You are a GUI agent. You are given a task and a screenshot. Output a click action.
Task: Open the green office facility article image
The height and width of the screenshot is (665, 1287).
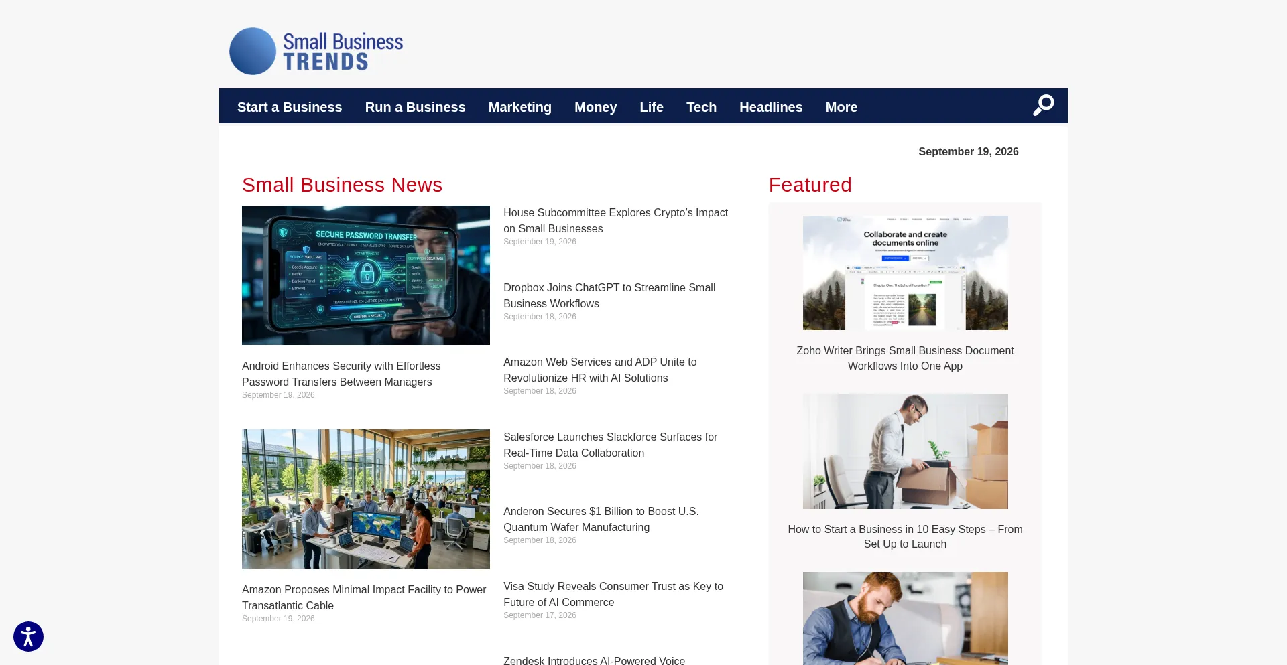pyautogui.click(x=366, y=499)
